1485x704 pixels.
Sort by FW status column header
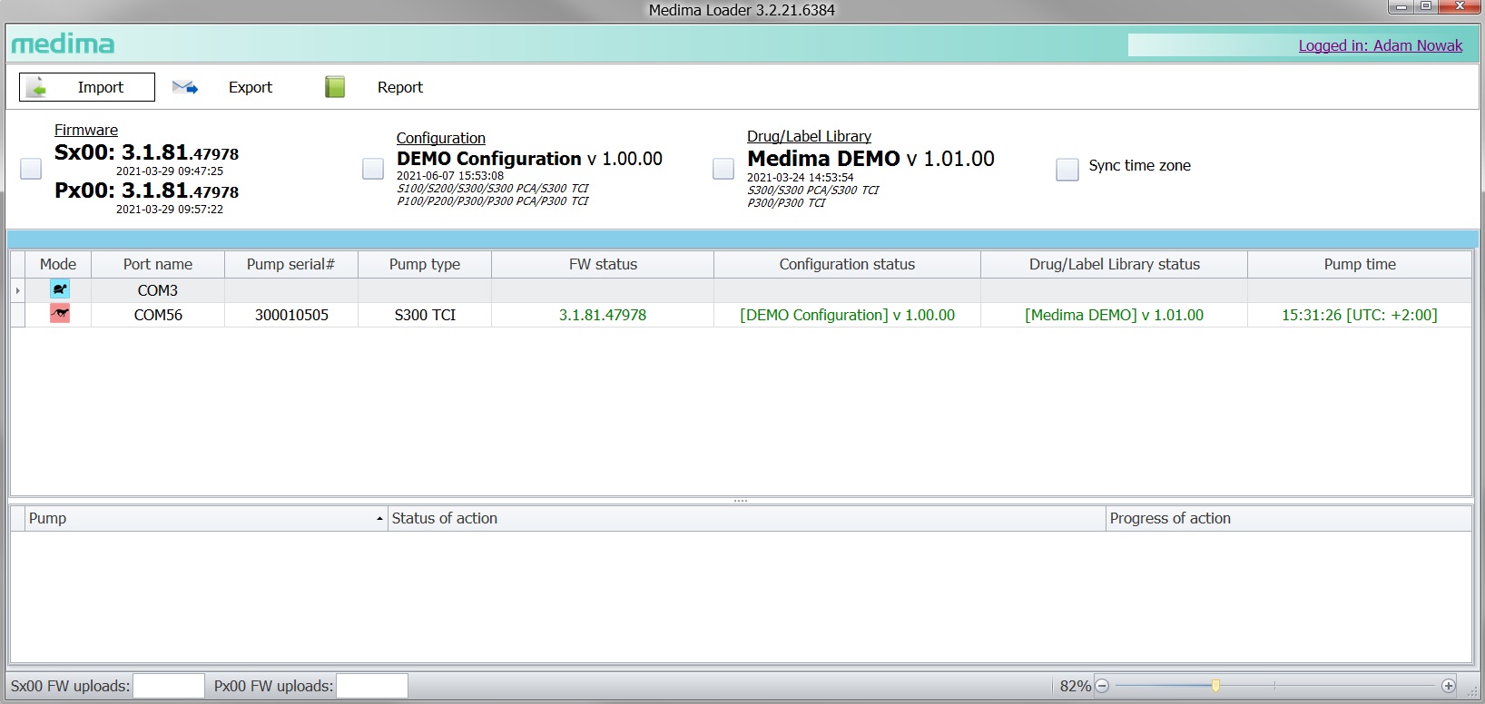tap(603, 264)
